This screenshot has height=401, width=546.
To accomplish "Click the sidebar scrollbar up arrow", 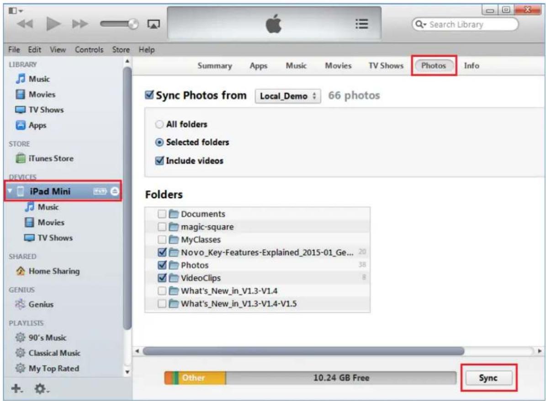I will [x=127, y=61].
